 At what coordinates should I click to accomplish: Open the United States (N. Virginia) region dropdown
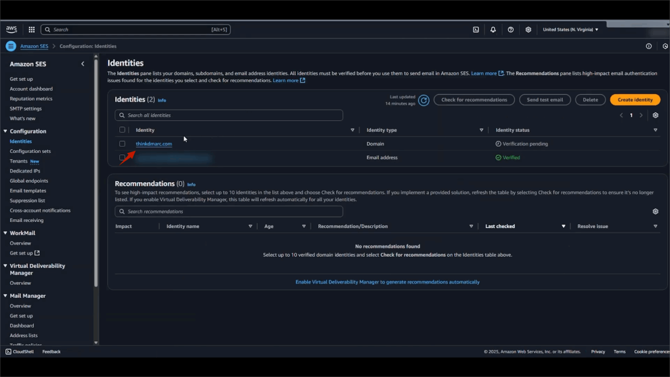click(x=570, y=29)
